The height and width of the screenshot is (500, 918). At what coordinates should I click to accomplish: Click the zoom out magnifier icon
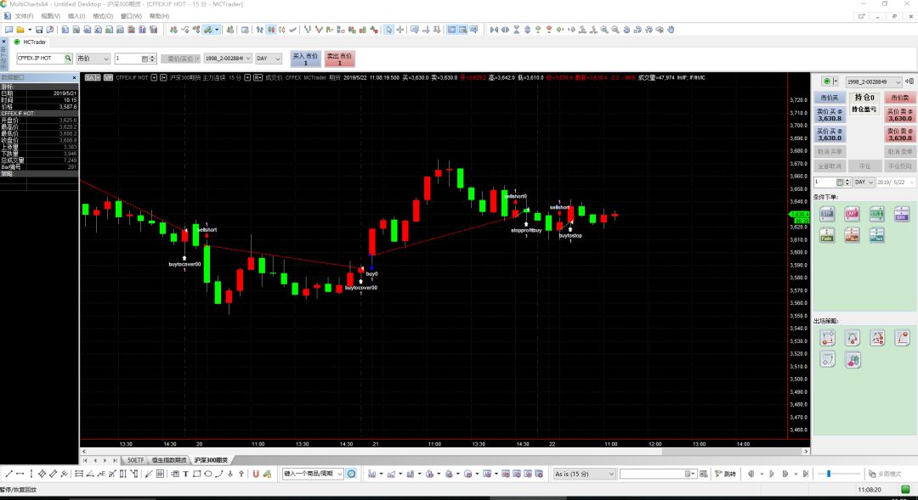coord(615,29)
